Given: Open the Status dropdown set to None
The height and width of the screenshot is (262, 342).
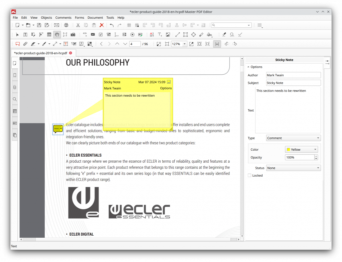Looking at the screenshot, I should click(x=293, y=168).
